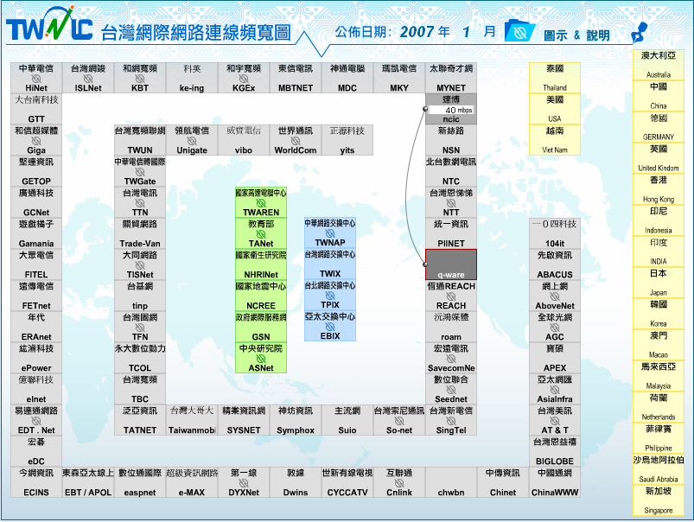The height and width of the screenshot is (522, 694).
Task: Select the ncic node
Action: [451, 109]
